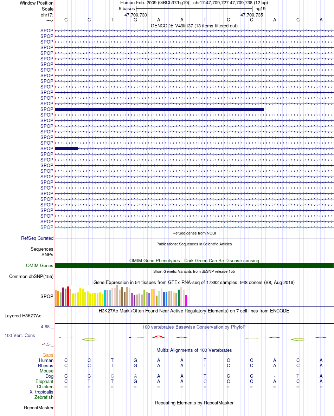
Task: Open Publications: Sequences in Scientific Articles title
Action: tap(194, 244)
